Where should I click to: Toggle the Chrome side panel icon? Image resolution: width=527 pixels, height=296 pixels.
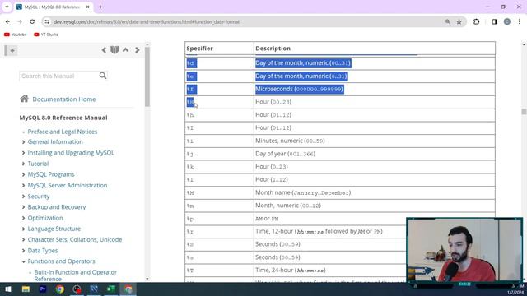point(494,22)
